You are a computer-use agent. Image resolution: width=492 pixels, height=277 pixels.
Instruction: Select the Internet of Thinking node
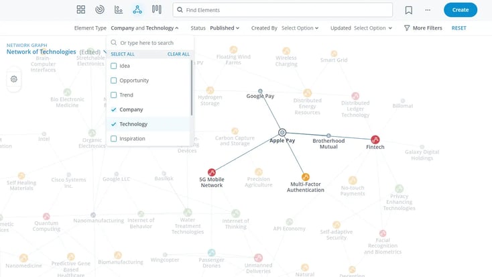tap(236, 213)
